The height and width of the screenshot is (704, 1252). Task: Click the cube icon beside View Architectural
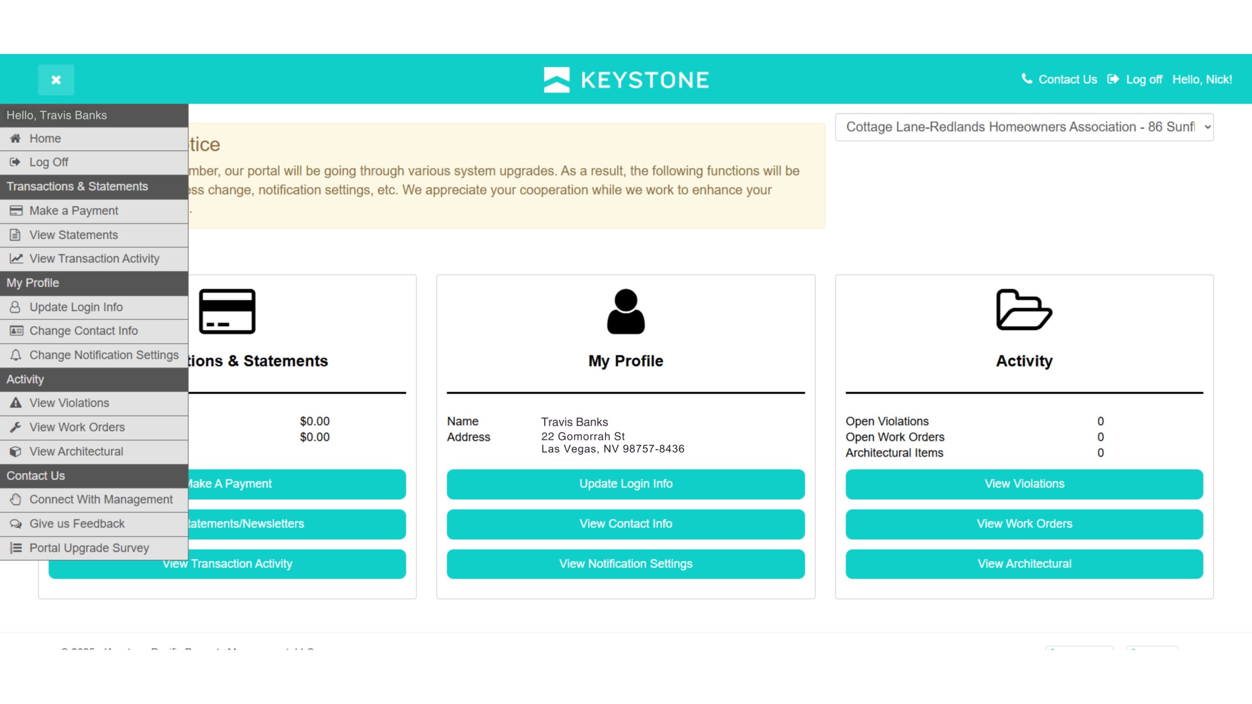pos(16,451)
